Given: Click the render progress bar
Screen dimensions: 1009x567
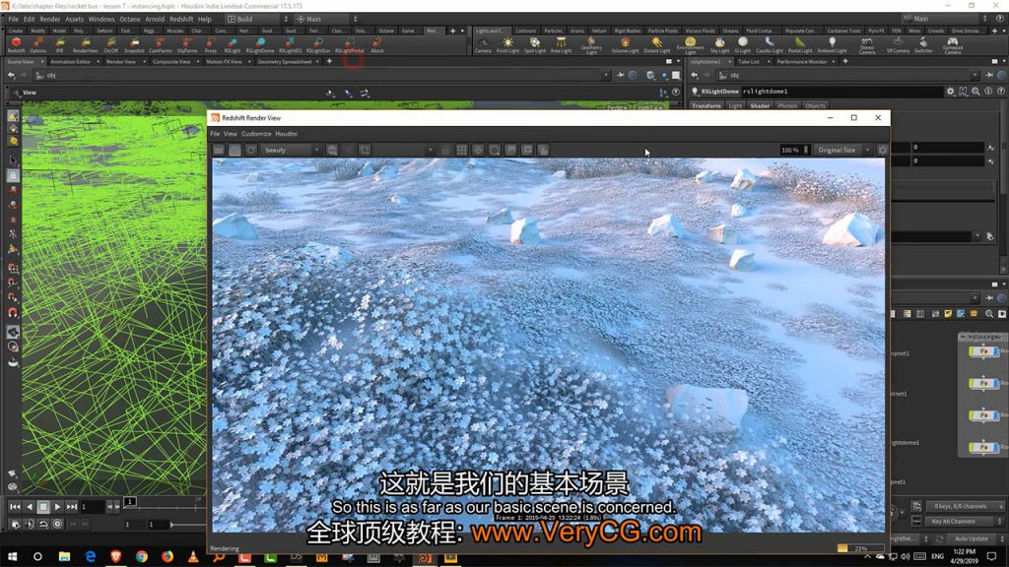Looking at the screenshot, I should pyautogui.click(x=861, y=548).
